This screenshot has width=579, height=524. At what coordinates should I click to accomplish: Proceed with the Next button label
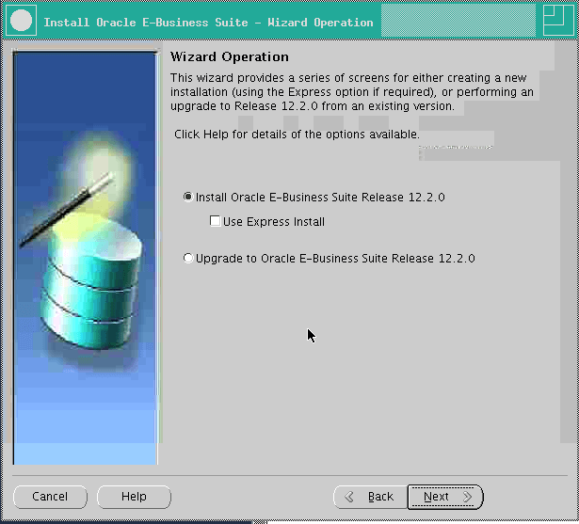pos(435,497)
